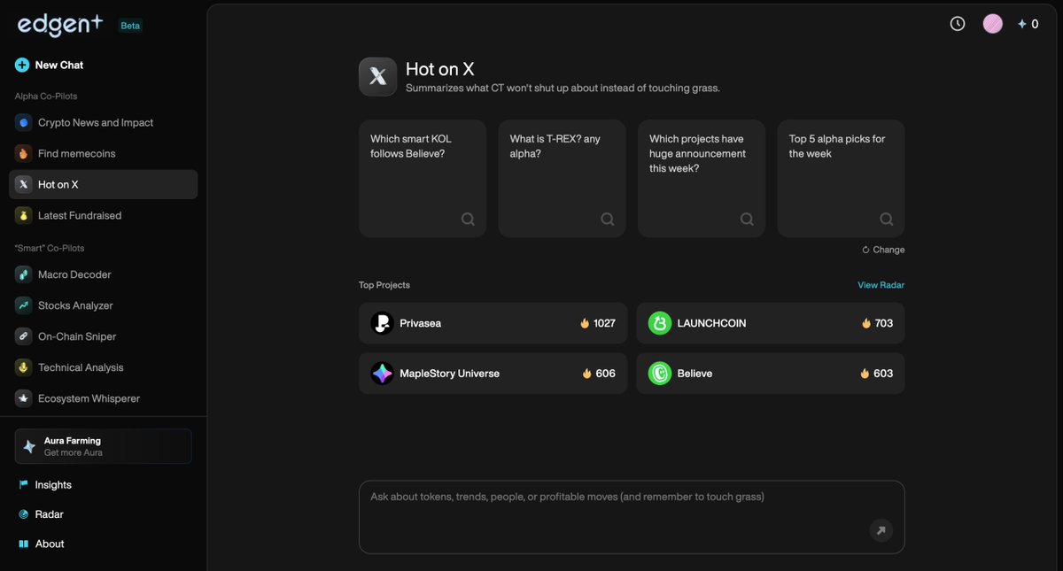Click the On-Chain Sniper chain icon
This screenshot has height=571, width=1063.
pyautogui.click(x=23, y=336)
